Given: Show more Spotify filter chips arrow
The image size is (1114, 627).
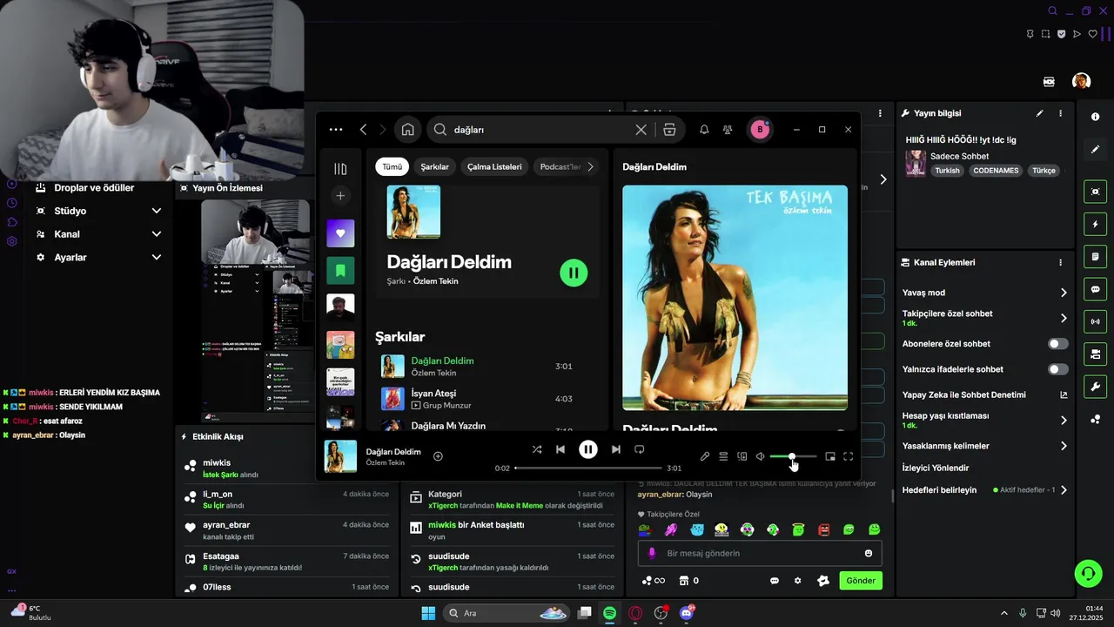Looking at the screenshot, I should 590,166.
